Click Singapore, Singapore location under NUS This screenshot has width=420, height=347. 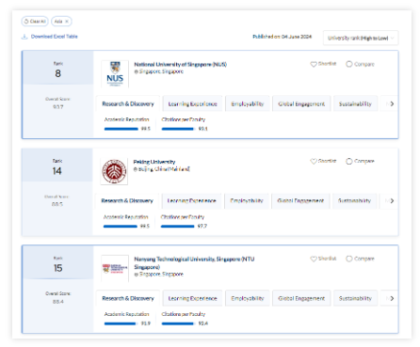(161, 71)
